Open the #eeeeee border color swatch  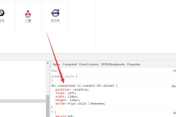click(90, 104)
